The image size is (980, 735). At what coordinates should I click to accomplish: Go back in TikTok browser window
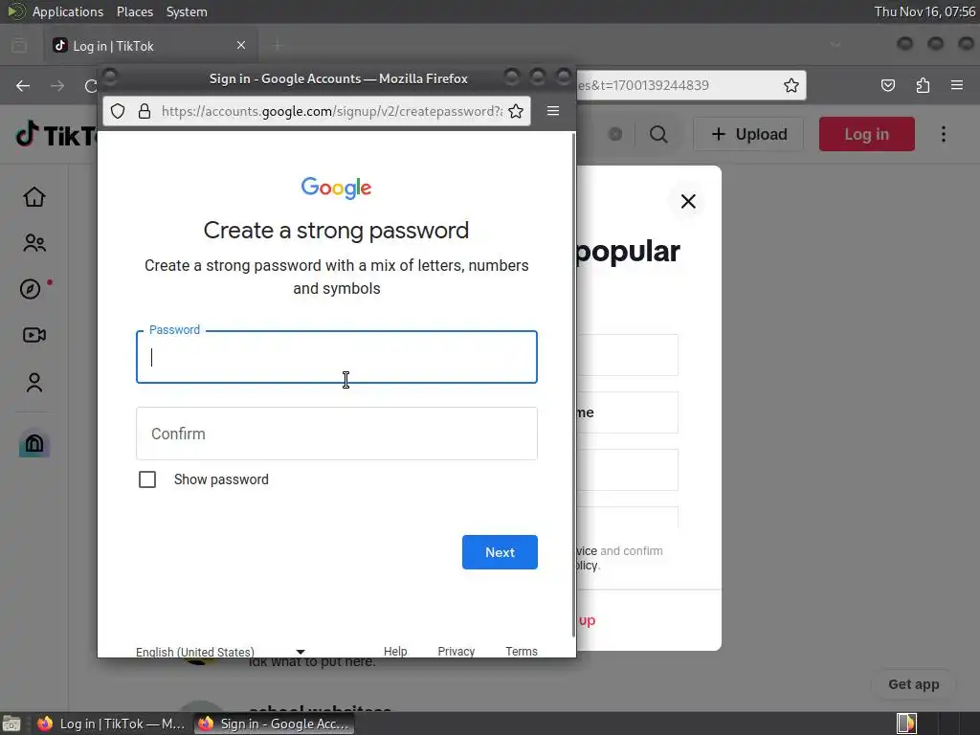(23, 85)
